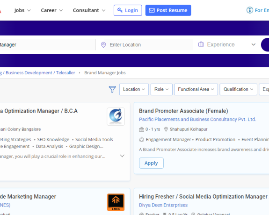269x215 pixels.
Task: Open the Optimization Manager / B.C.A job title
Action: coord(39,111)
